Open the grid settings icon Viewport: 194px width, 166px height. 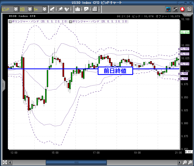coord(94,9)
